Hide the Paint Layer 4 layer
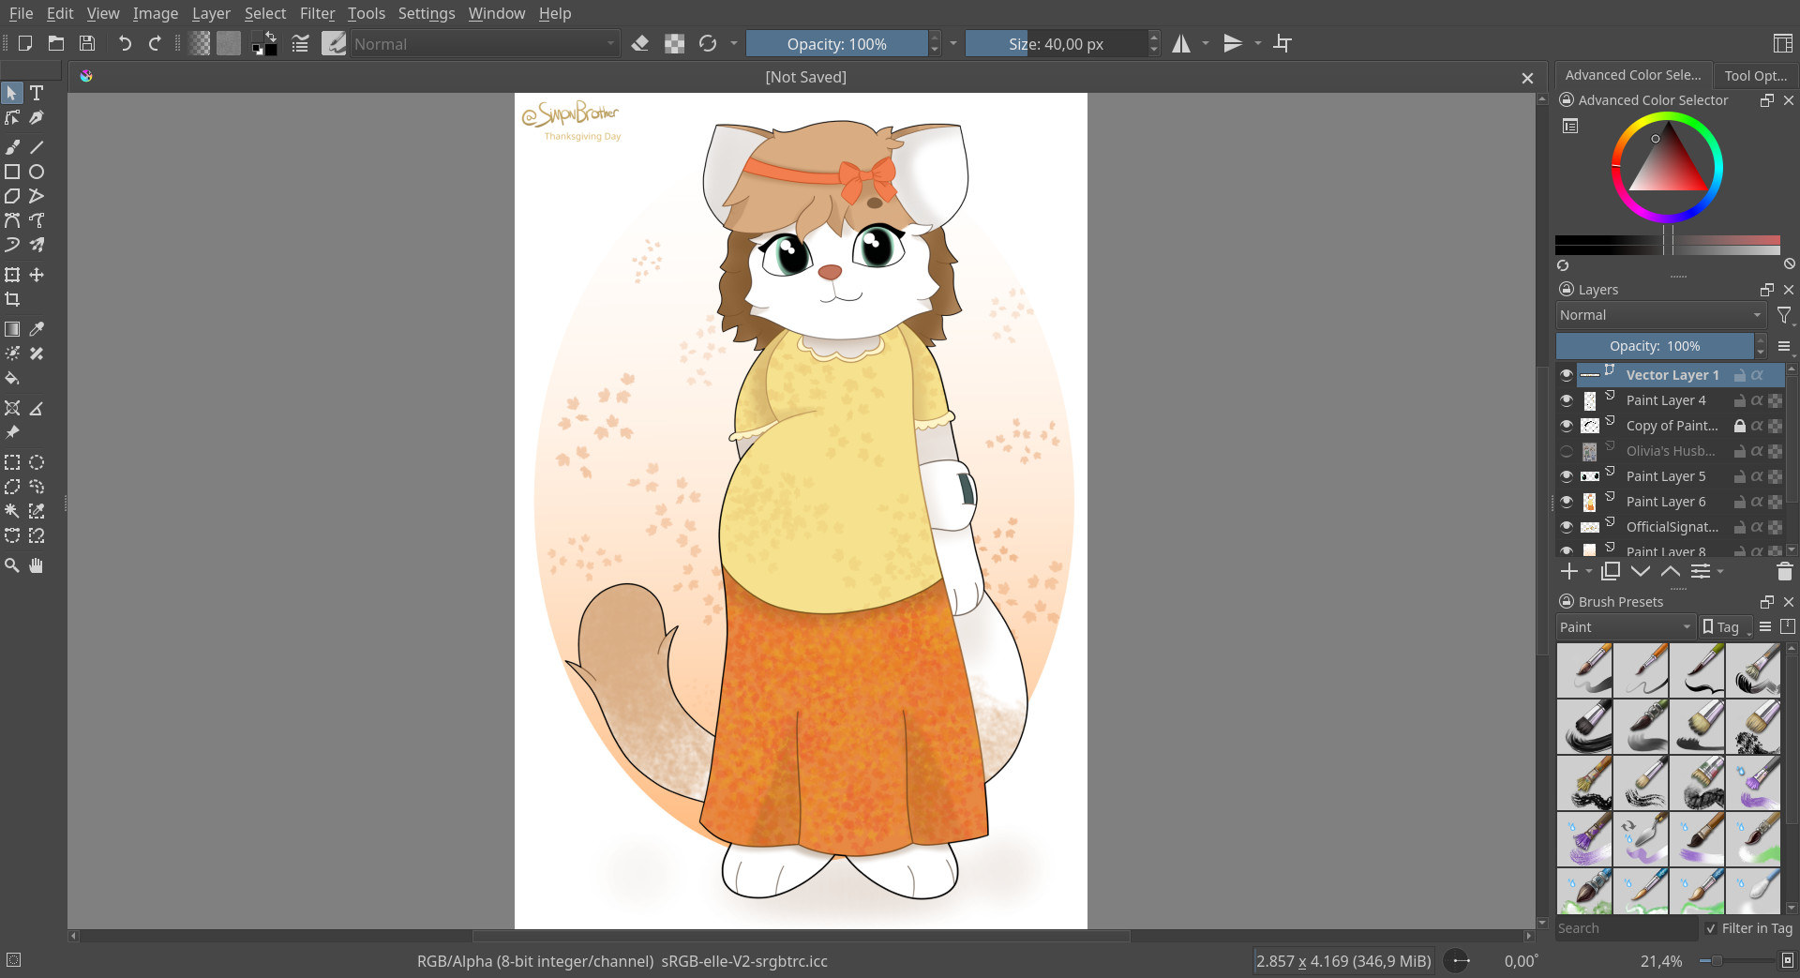Image resolution: width=1800 pixels, height=978 pixels. coord(1567,400)
